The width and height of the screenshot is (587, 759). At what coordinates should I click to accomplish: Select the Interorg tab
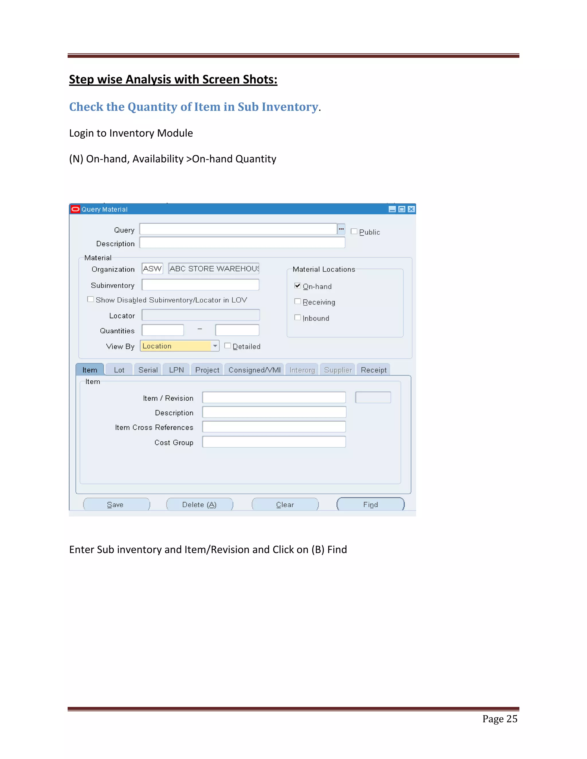pyautogui.click(x=302, y=370)
